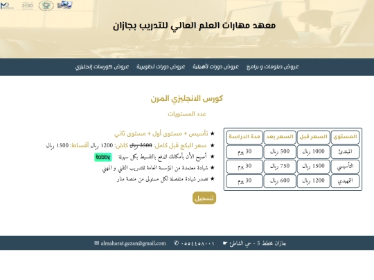
Task: Click the bullet تأسيس + مستوى أول + مستوى ثاني
Action: click(x=161, y=133)
